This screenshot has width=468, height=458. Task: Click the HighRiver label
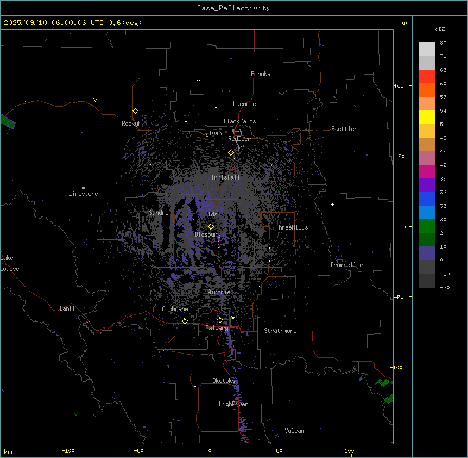(x=233, y=404)
